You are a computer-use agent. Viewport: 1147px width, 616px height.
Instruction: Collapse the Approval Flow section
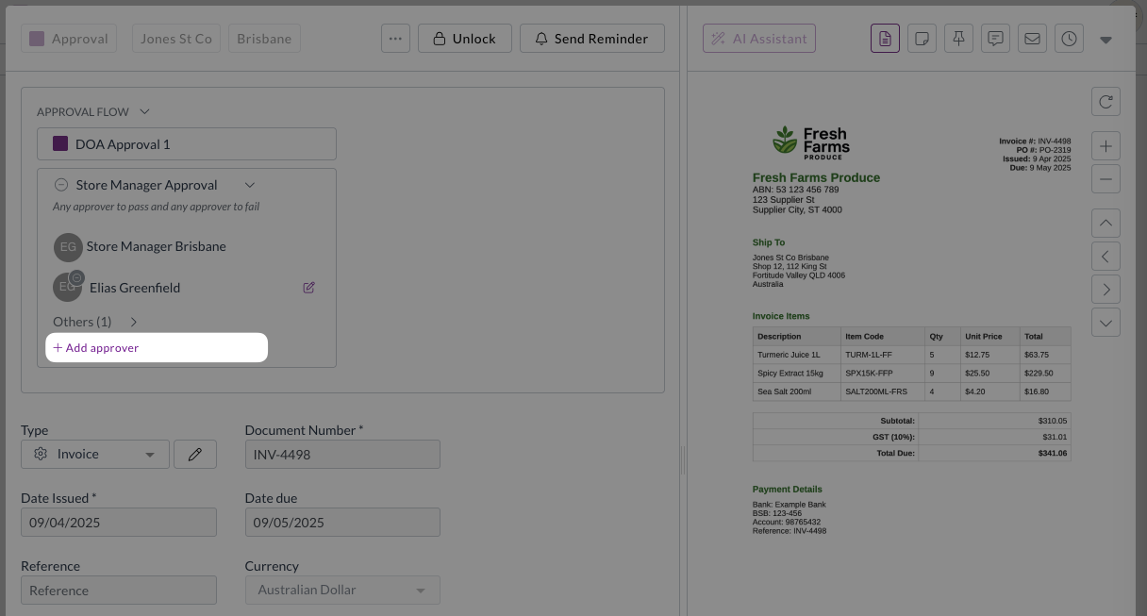(144, 111)
